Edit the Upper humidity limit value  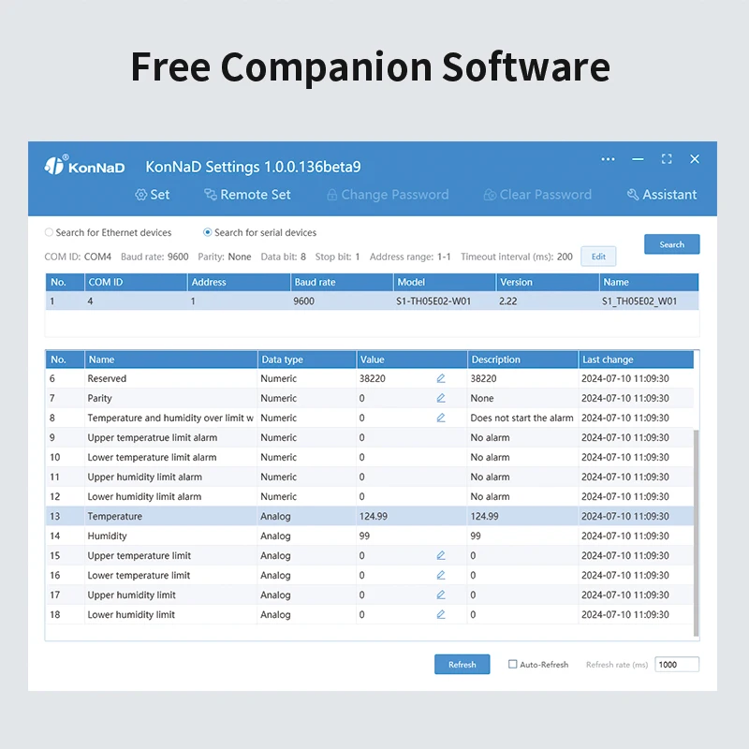(440, 595)
